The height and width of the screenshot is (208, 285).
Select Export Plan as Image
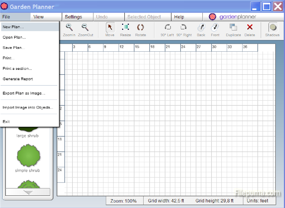tap(24, 93)
